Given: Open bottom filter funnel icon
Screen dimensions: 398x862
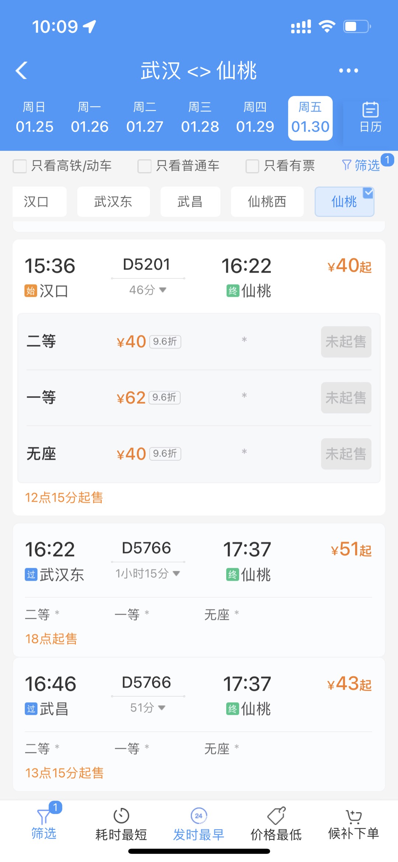Looking at the screenshot, I should point(43,817).
